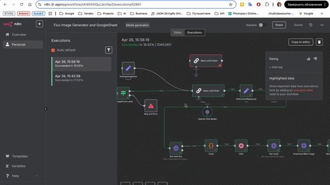Open the Yandex bookmarks folder
Viewport: 330px width, 185px height.
tap(86, 13)
